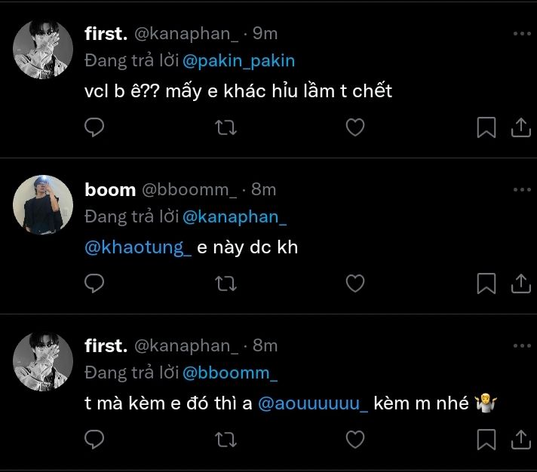The width and height of the screenshot is (537, 472).
Task: Open more options on the last tweet
Action: coord(521,346)
